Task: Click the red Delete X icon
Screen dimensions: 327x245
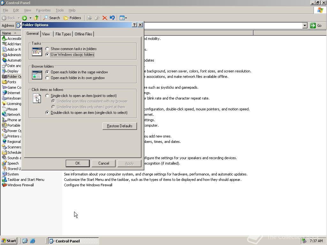Action: (105, 18)
